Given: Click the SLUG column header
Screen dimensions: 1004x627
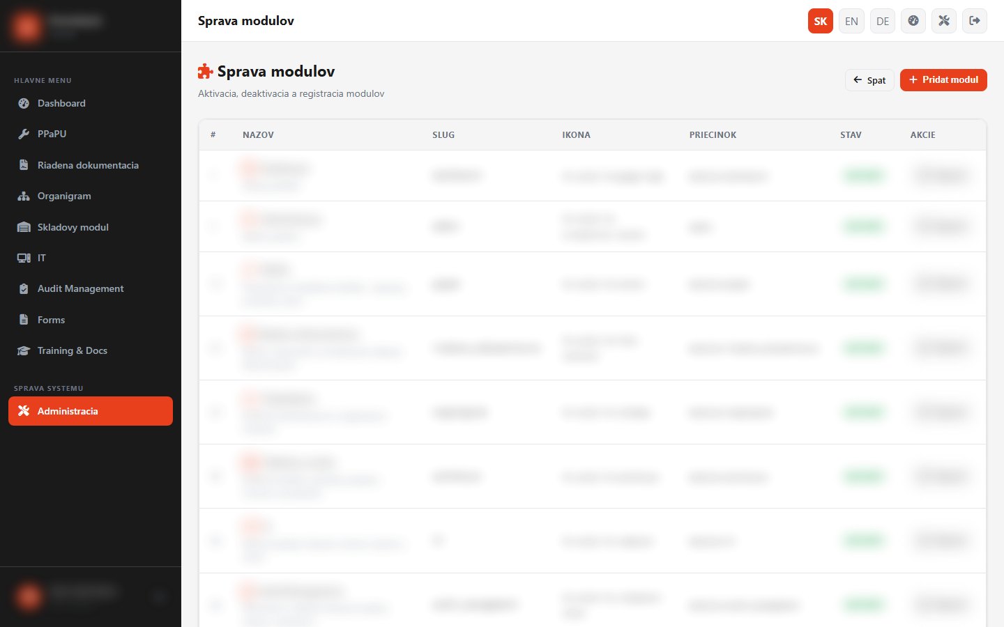Looking at the screenshot, I should tap(443, 135).
